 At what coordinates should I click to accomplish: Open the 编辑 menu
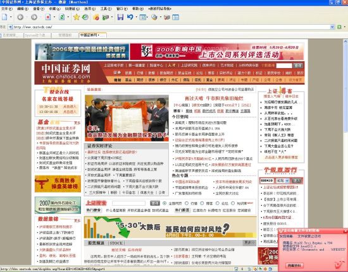(23, 9)
